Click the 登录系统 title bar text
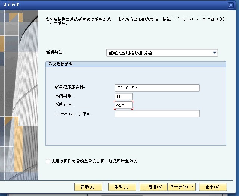This screenshot has height=196, width=239. coord(11,5)
